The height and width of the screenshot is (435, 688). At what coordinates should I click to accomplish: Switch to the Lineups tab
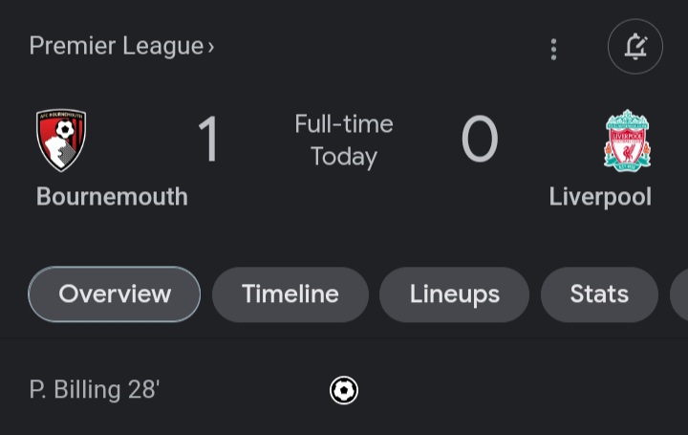pyautogui.click(x=454, y=294)
